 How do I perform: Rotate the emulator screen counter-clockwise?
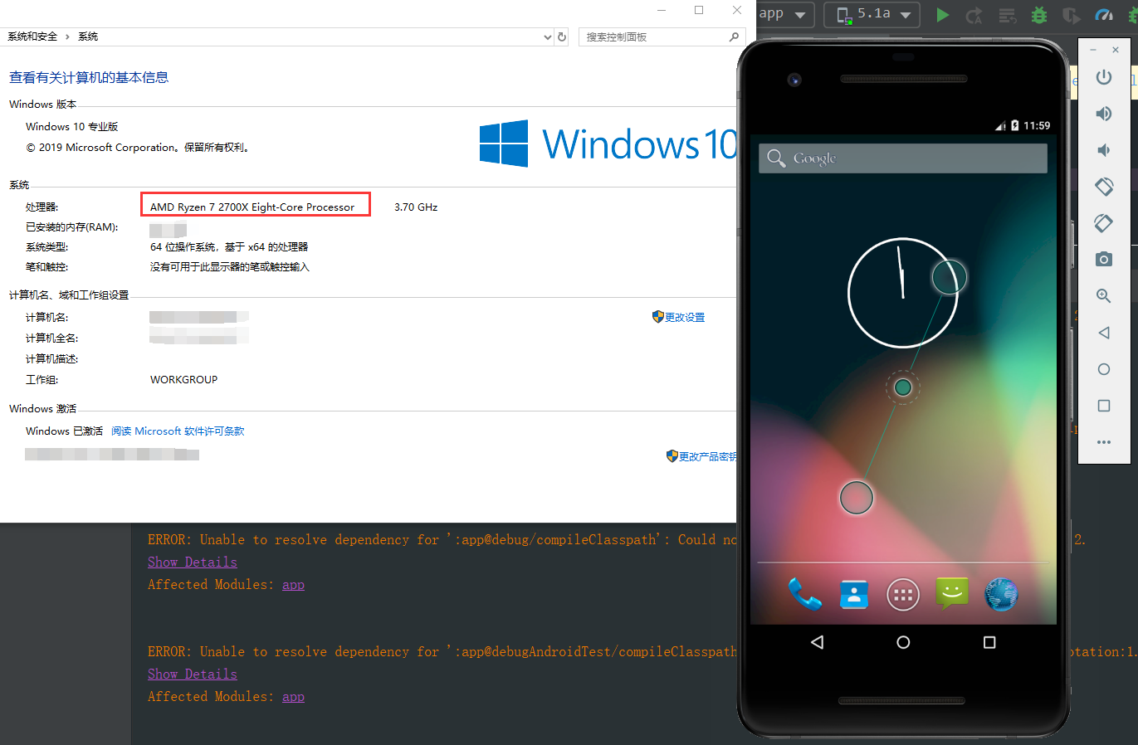point(1104,187)
